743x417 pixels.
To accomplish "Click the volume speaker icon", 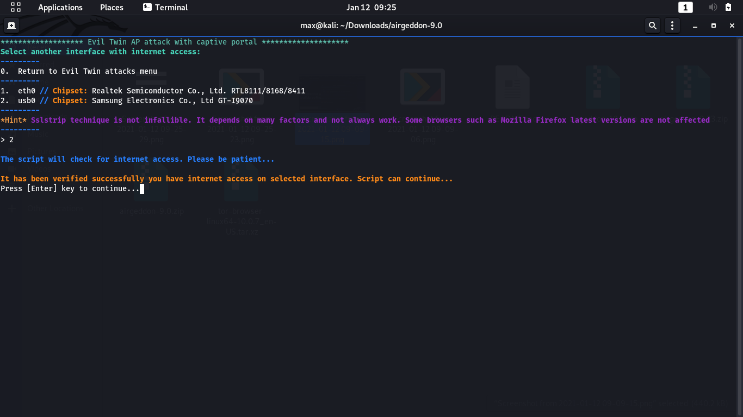I will [x=713, y=7].
